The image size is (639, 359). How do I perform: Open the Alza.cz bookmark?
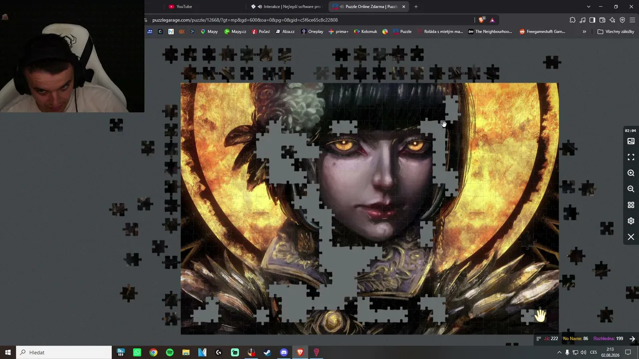(x=285, y=31)
